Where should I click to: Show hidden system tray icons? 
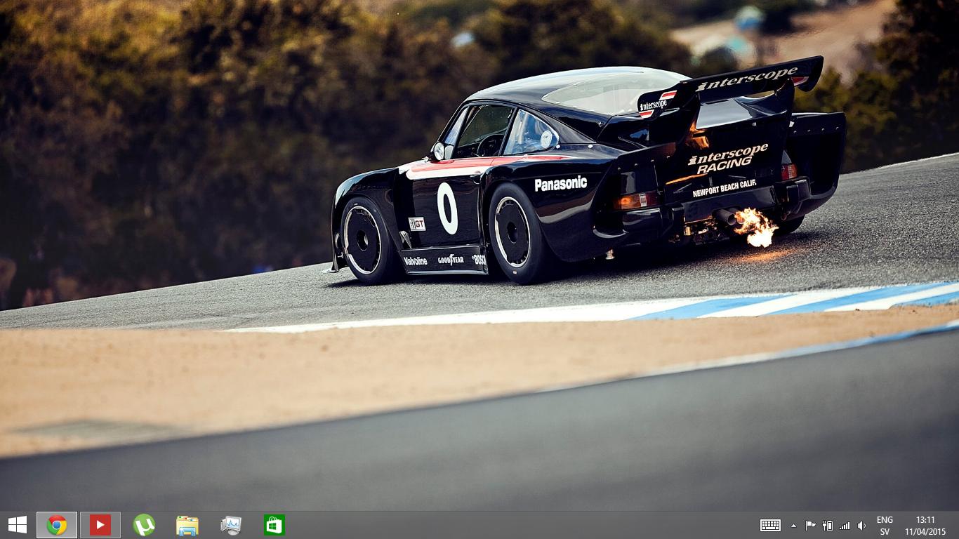click(x=794, y=525)
